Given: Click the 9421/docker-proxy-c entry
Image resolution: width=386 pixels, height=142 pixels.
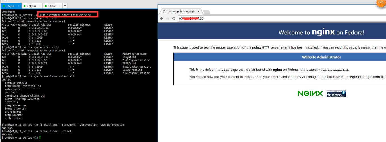Looking at the screenshot, I should tap(136, 67).
